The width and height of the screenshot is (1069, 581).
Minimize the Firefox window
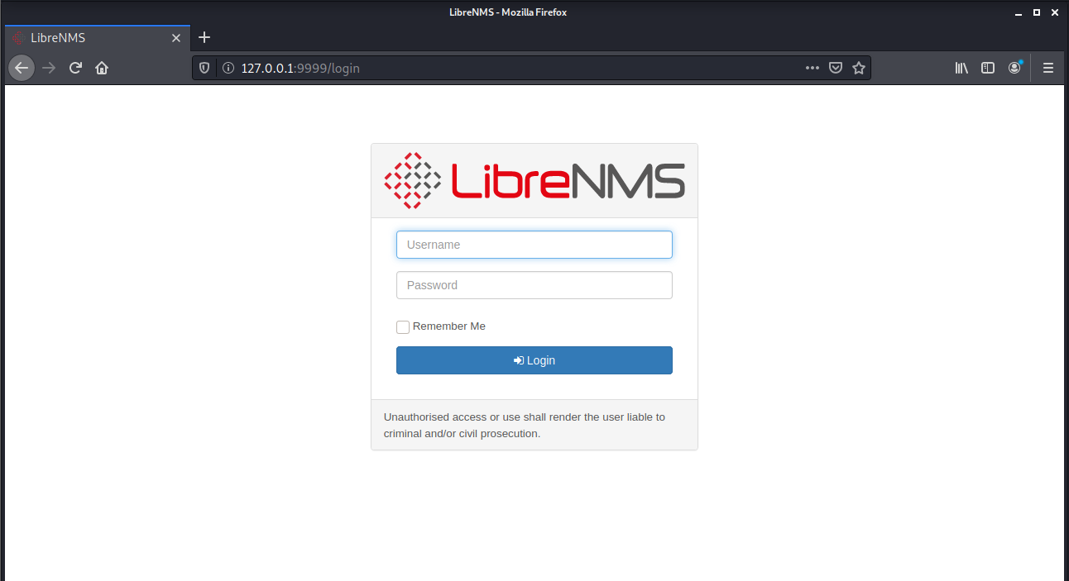click(x=1018, y=12)
